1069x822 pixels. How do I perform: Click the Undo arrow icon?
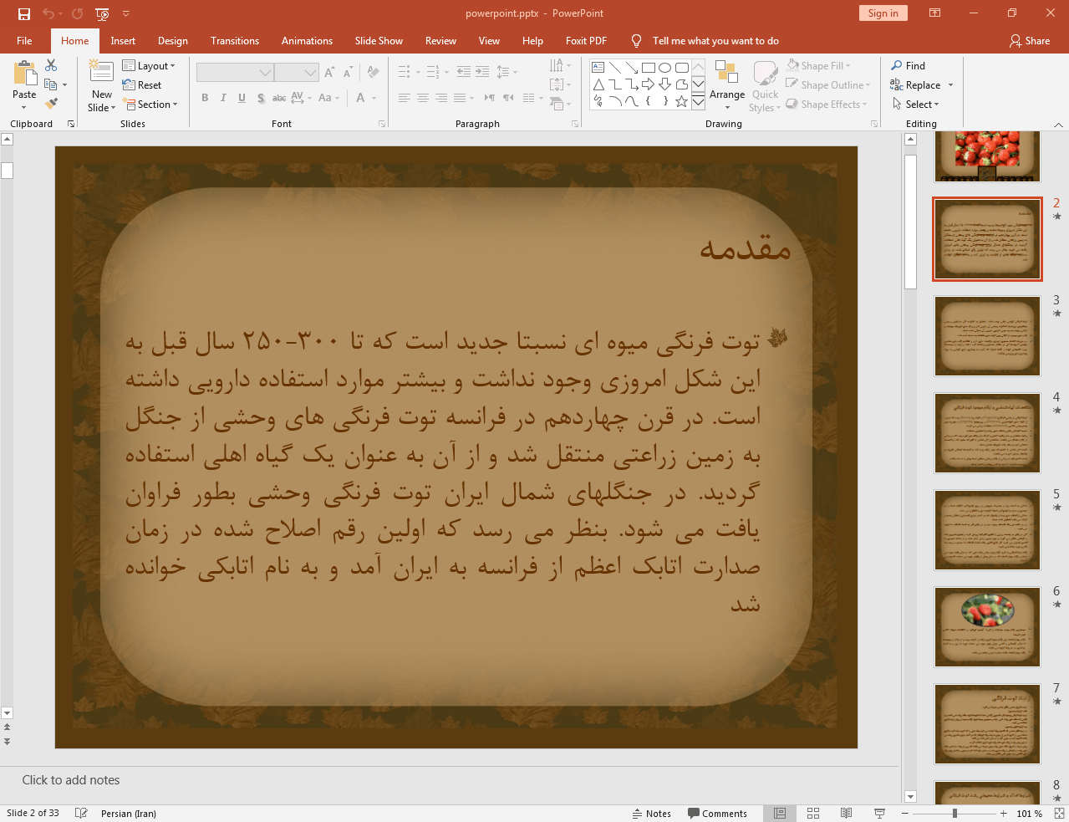click(x=48, y=13)
